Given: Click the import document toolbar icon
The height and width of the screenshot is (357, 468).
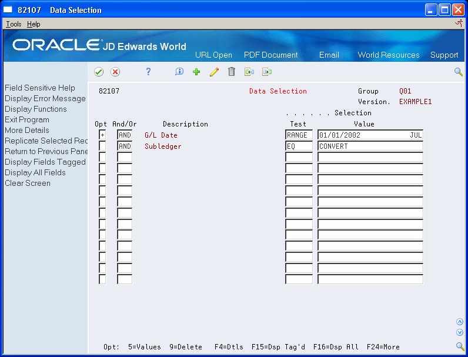Looking at the screenshot, I should tap(249, 72).
